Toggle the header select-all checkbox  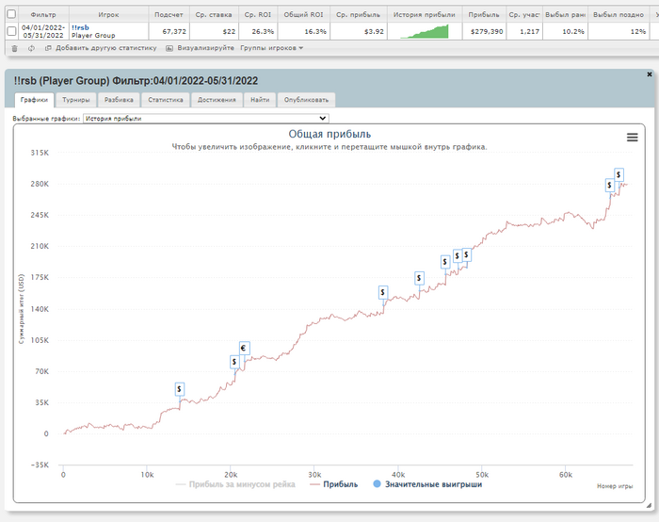(x=11, y=14)
